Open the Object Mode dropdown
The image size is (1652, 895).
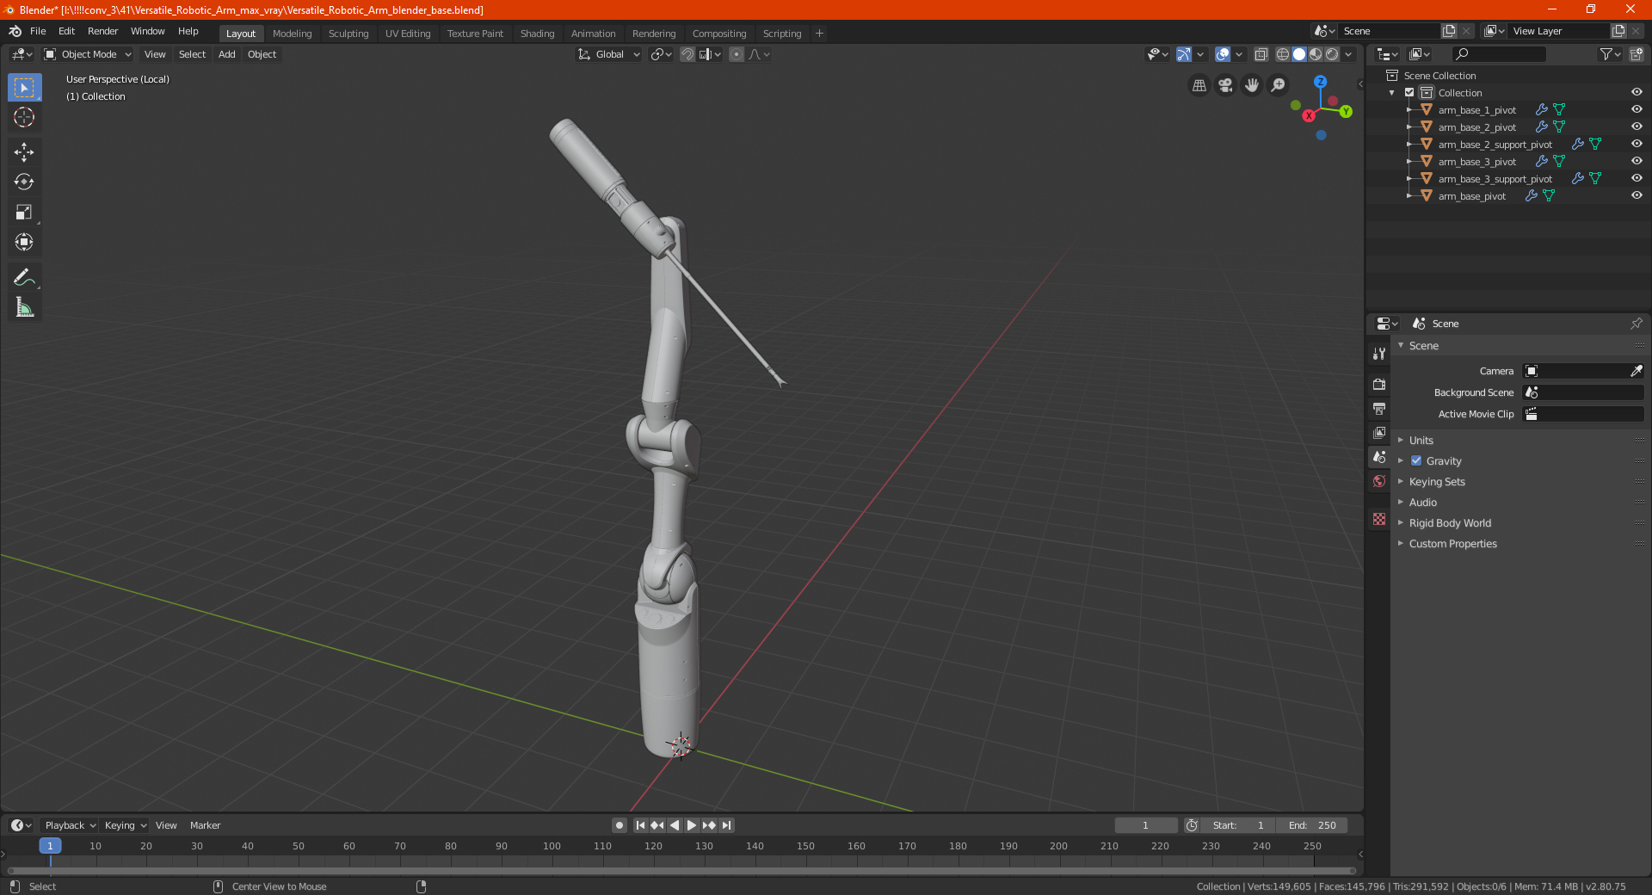tap(88, 54)
